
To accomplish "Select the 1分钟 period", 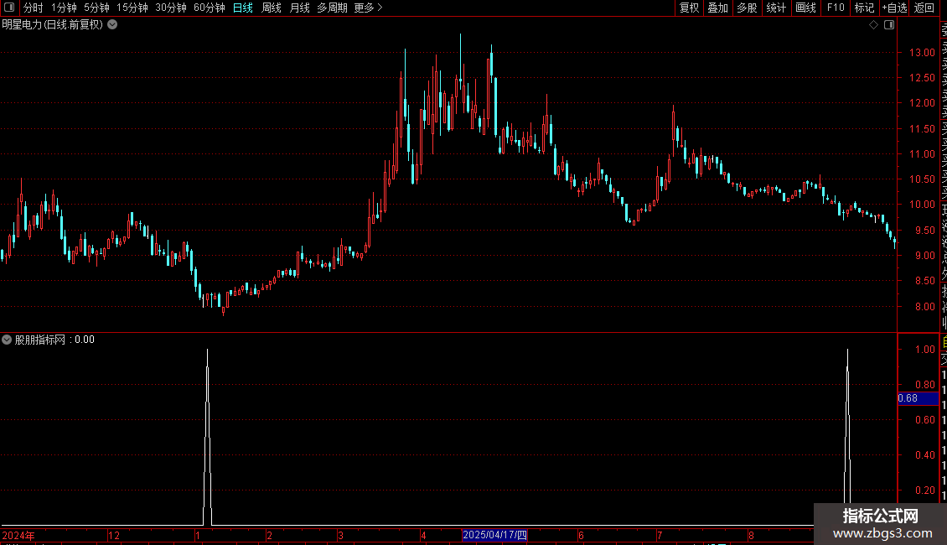I will click(x=64, y=8).
